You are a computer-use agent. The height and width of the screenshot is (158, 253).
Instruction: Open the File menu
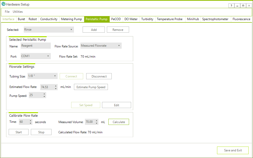point(7,12)
